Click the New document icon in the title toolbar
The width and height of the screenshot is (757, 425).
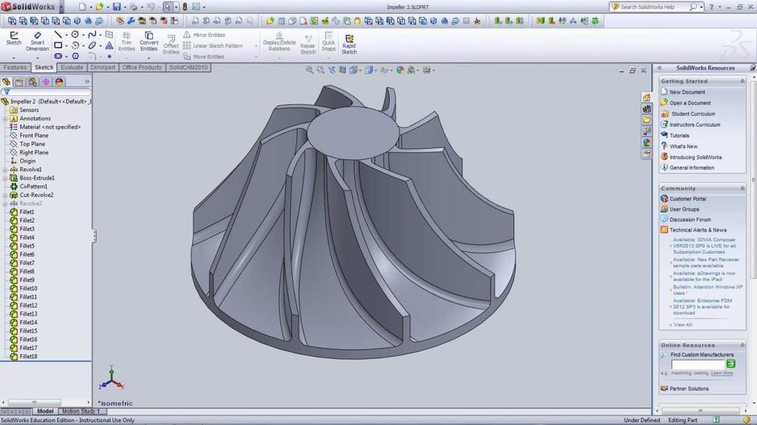83,7
